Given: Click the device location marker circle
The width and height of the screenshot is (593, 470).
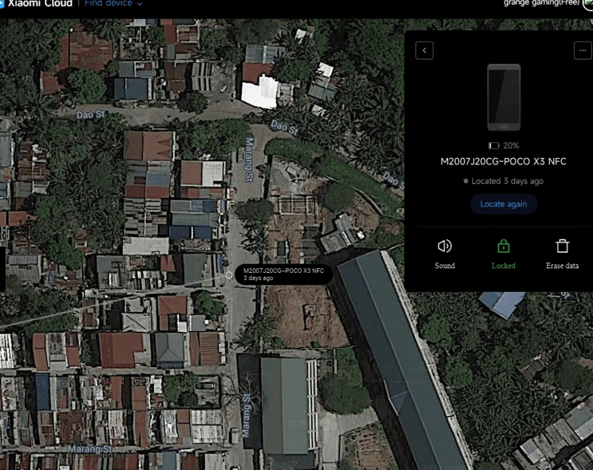Looking at the screenshot, I should click(x=229, y=275).
